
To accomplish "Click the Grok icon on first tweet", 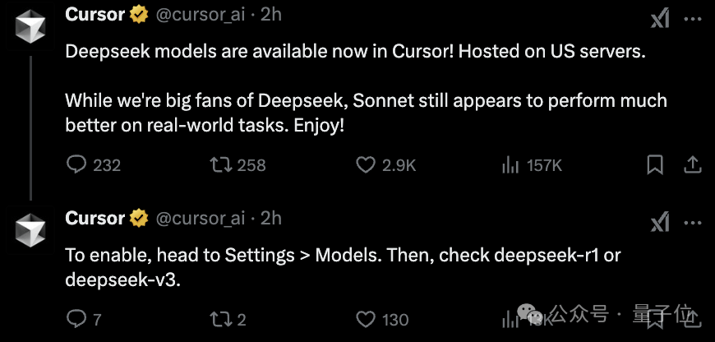I will pyautogui.click(x=659, y=19).
